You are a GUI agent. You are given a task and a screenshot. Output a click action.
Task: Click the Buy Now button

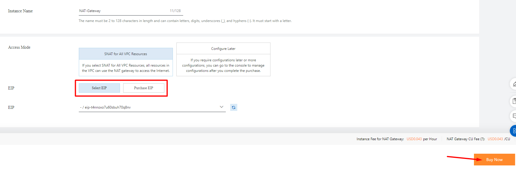click(494, 160)
